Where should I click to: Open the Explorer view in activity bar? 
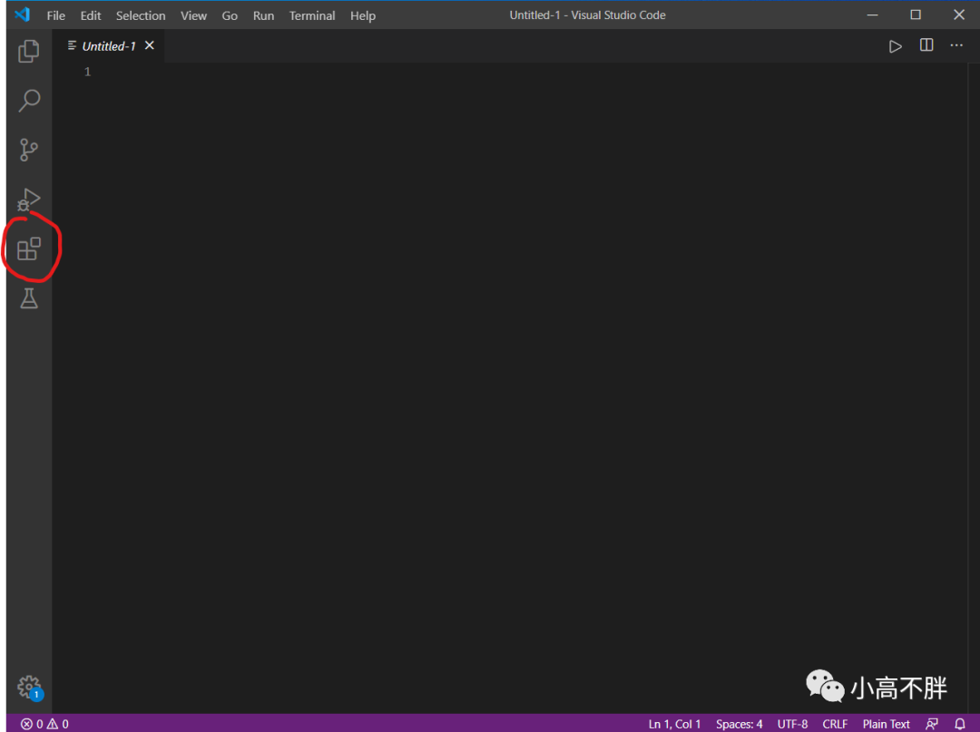coord(29,51)
